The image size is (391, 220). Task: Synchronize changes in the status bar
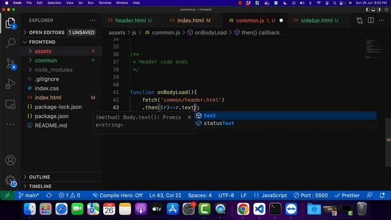point(49,196)
